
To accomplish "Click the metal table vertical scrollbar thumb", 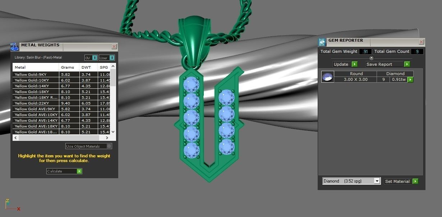I will (x=113, y=78).
